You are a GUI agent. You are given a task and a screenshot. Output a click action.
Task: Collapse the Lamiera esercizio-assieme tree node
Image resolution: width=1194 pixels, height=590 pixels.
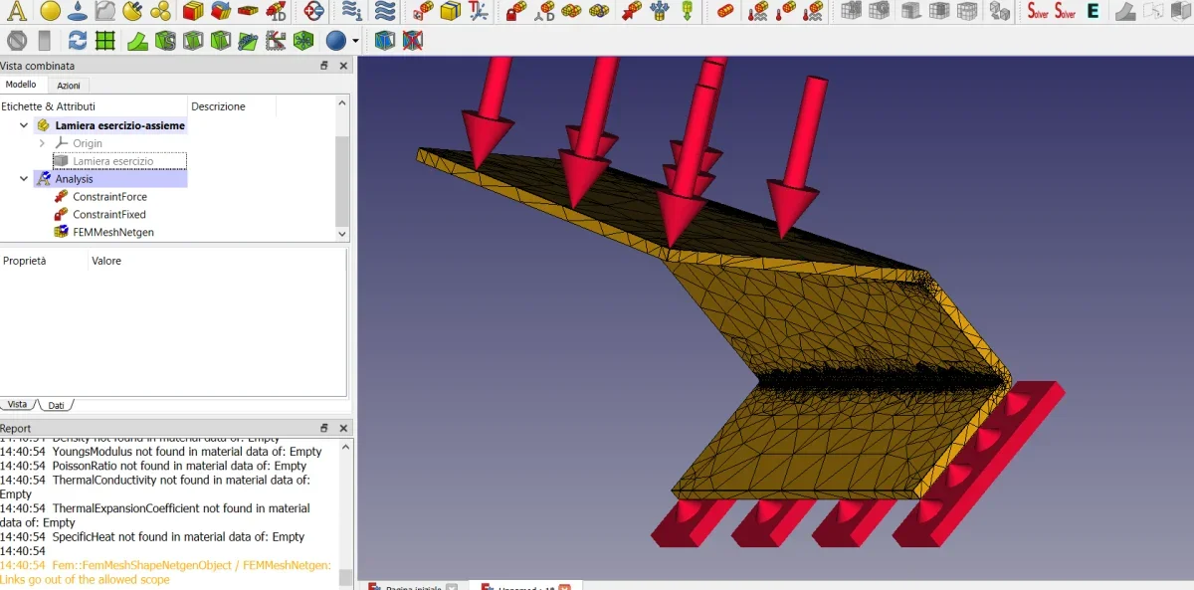click(24, 125)
